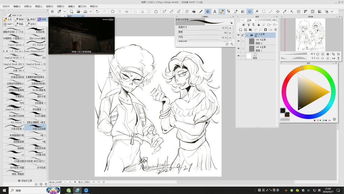Tick the checkbox beside 图层 2

pyautogui.click(x=243, y=41)
